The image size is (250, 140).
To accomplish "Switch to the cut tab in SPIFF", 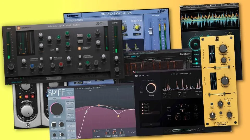I will (54, 99).
